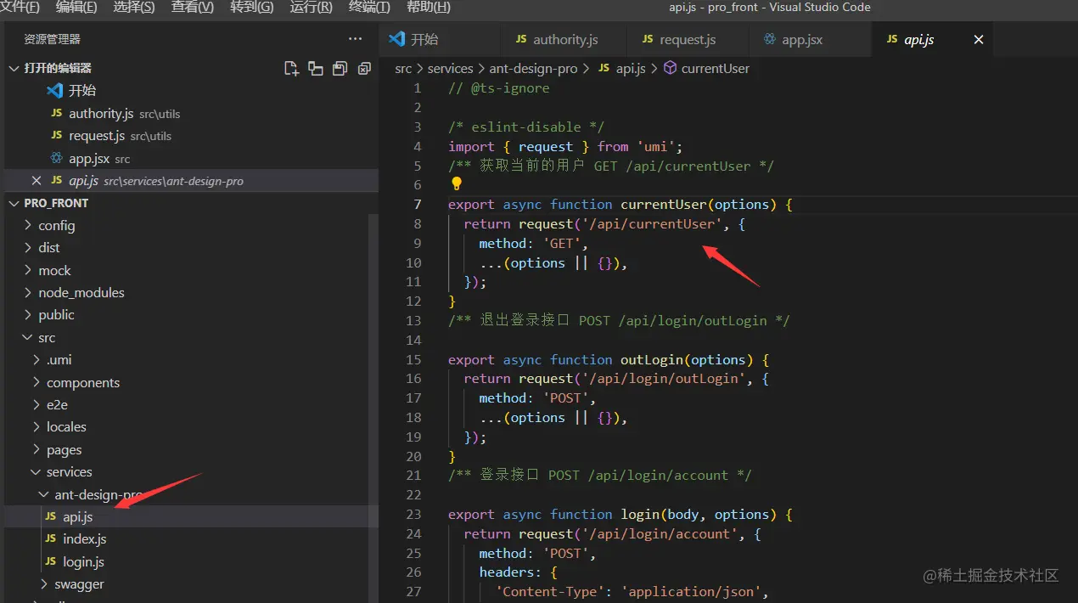Click the JS icon of authority.js in open editors
The image size is (1078, 603).
click(57, 113)
